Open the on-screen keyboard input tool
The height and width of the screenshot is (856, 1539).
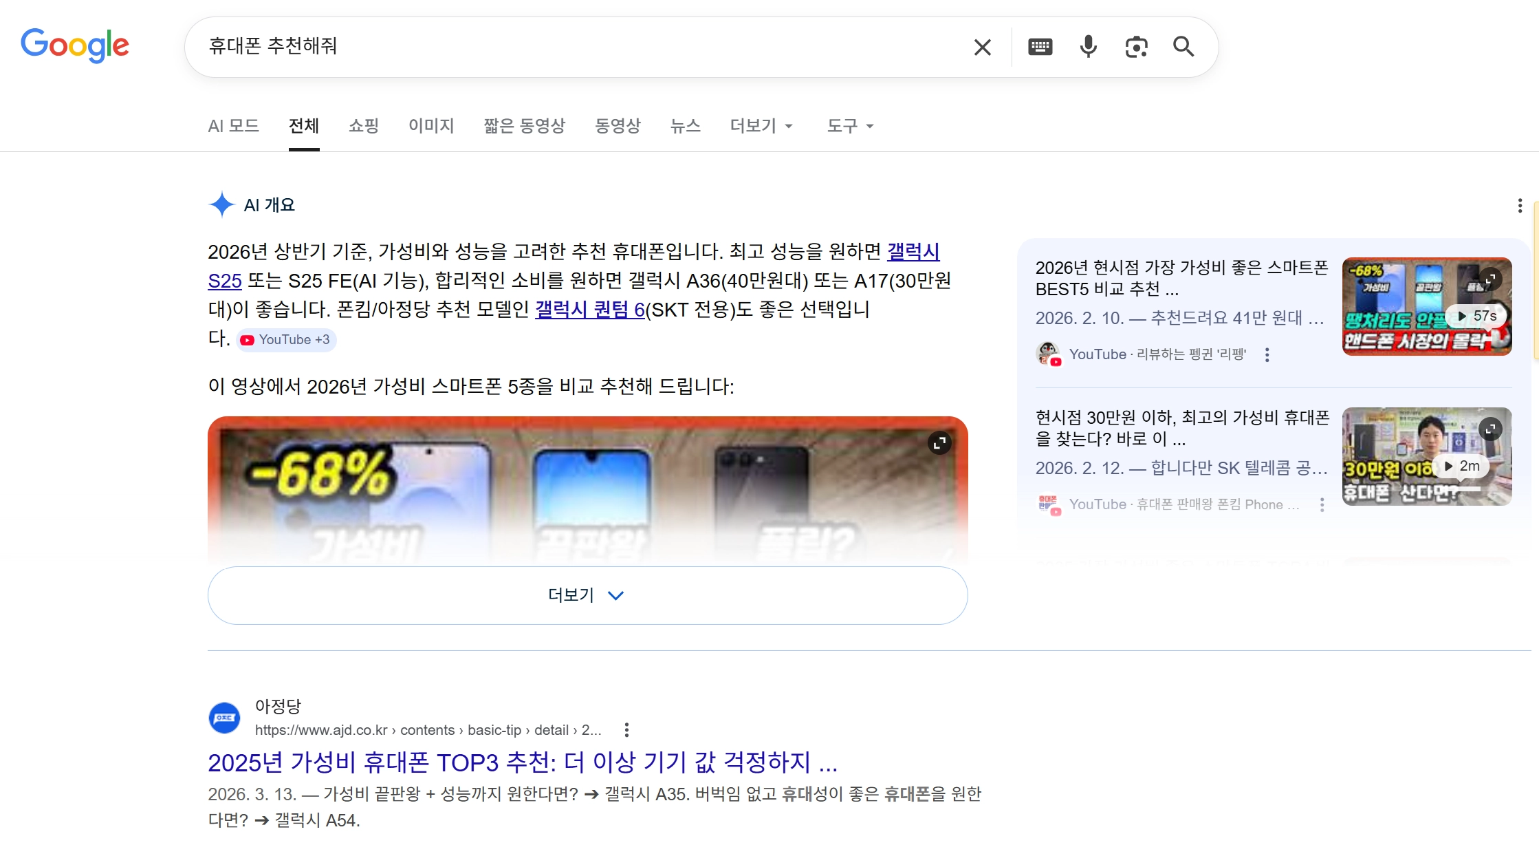(x=1040, y=47)
